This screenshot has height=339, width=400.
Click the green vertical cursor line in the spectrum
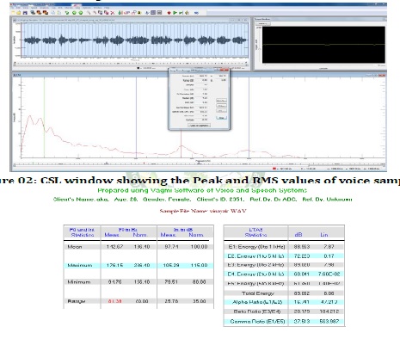[x=44, y=118]
